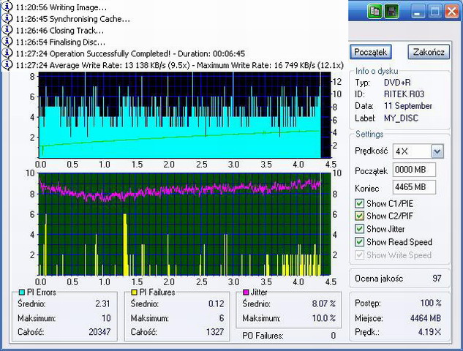Click info icon beside Finalising Disc line
Viewport: 463px width, 351px height.
point(7,42)
